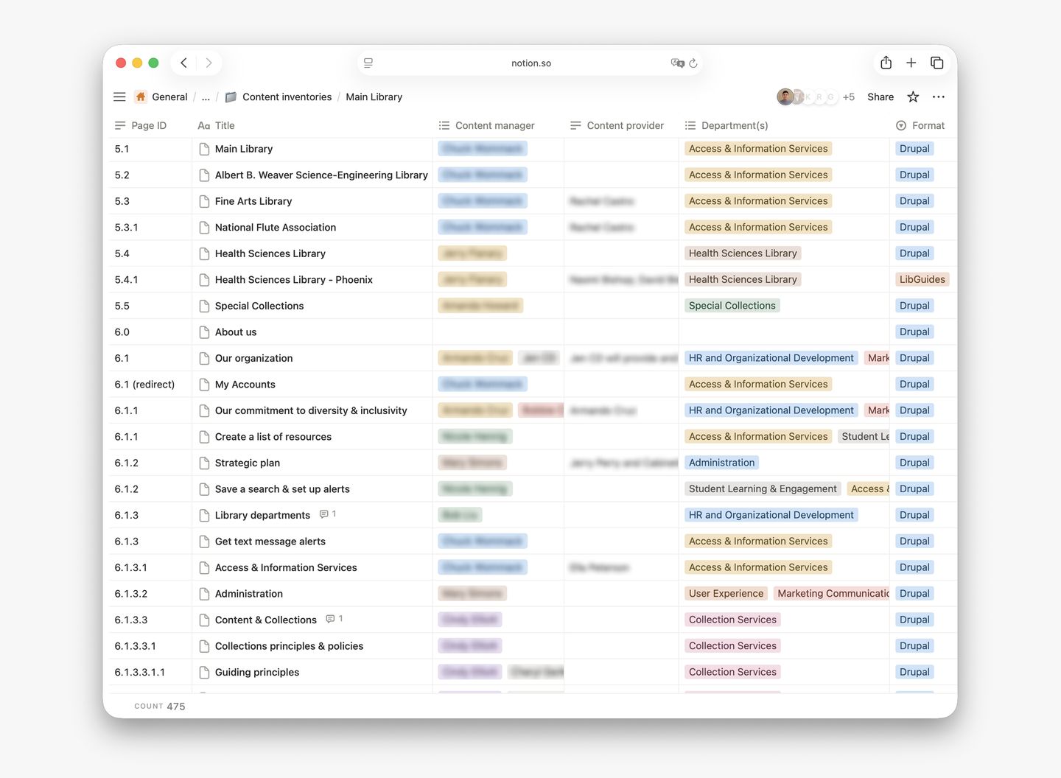Open more options via the three-dot icon
This screenshot has width=1061, height=778.
[939, 97]
